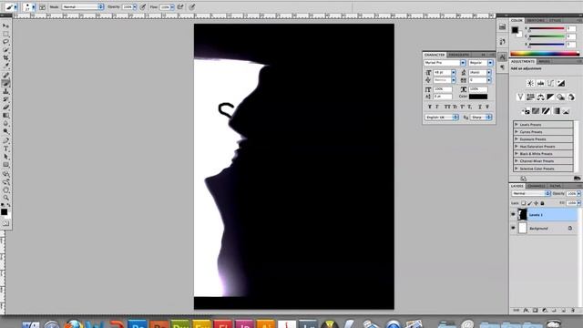This screenshot has height=328, width=583.
Task: Toggle lock position
Action: (536, 203)
